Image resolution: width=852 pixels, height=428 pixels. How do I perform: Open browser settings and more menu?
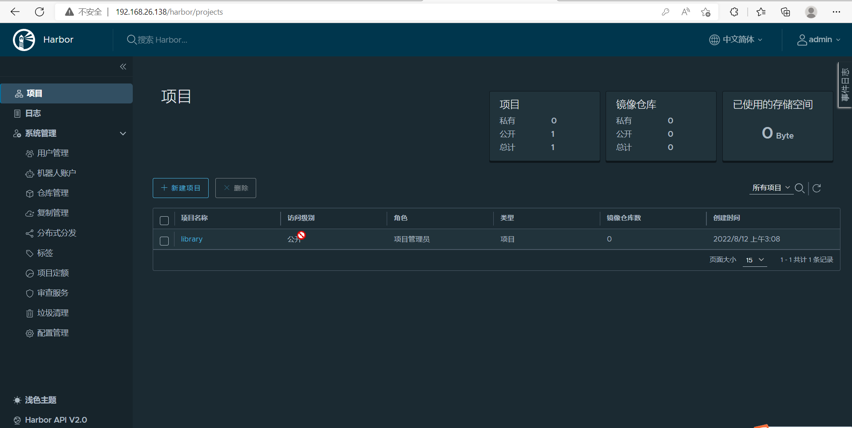pos(836,12)
